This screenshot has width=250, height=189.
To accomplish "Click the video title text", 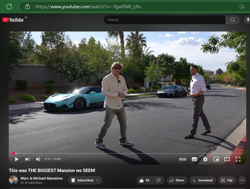I will (x=52, y=170).
